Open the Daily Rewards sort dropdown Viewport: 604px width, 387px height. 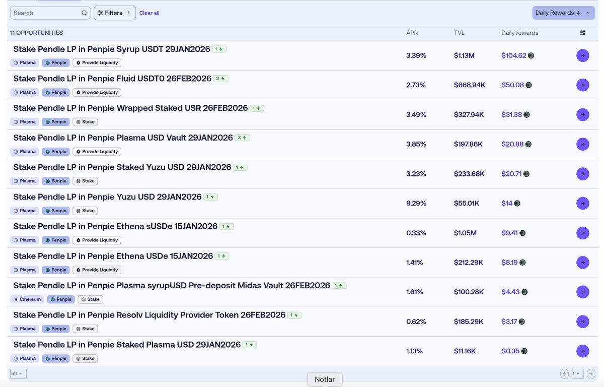click(x=563, y=13)
